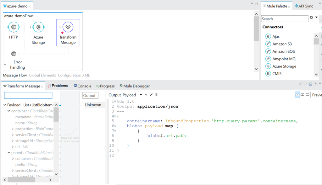The height and width of the screenshot is (185, 322).
Task: Switch to the Global Elements tab
Action: point(42,75)
